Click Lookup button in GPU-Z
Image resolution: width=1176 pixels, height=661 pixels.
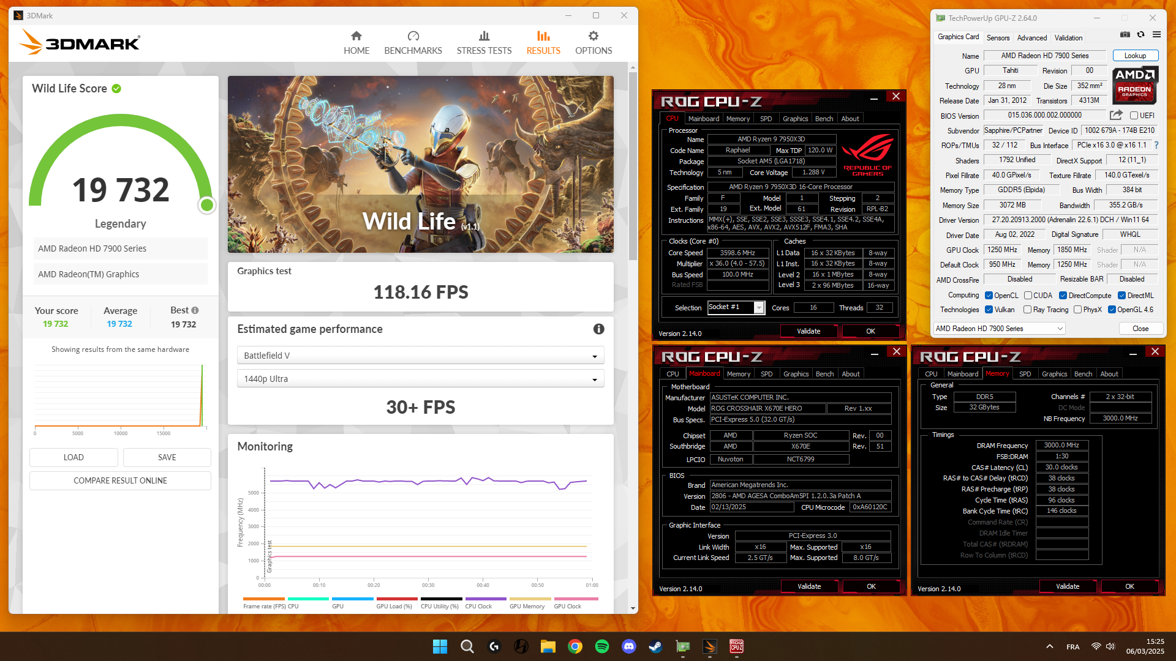tap(1135, 56)
